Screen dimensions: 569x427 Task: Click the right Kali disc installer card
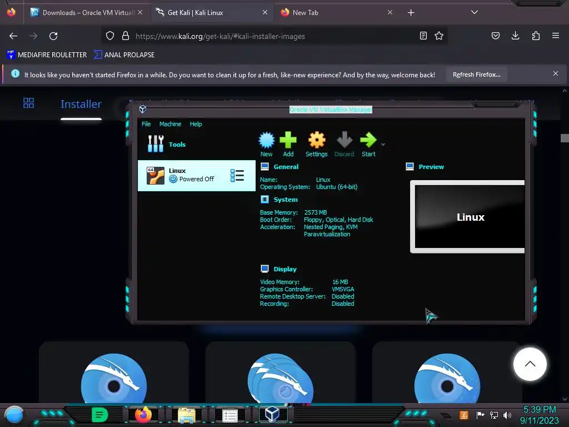pos(447,372)
